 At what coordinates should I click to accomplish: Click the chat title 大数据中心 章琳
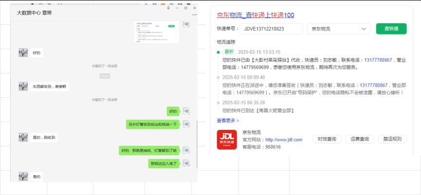35,13
